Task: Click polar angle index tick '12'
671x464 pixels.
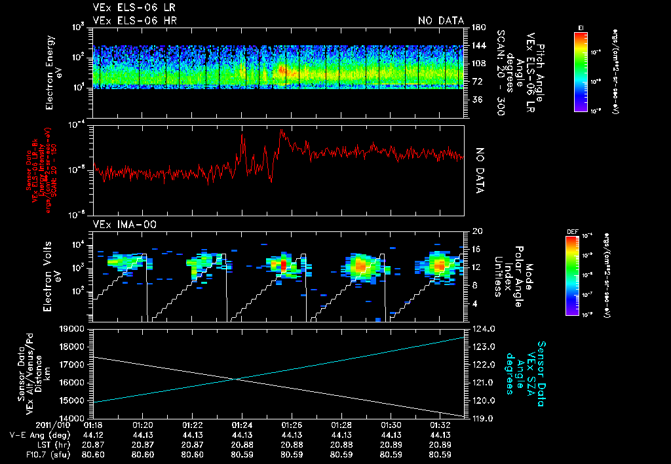Action: [477, 267]
